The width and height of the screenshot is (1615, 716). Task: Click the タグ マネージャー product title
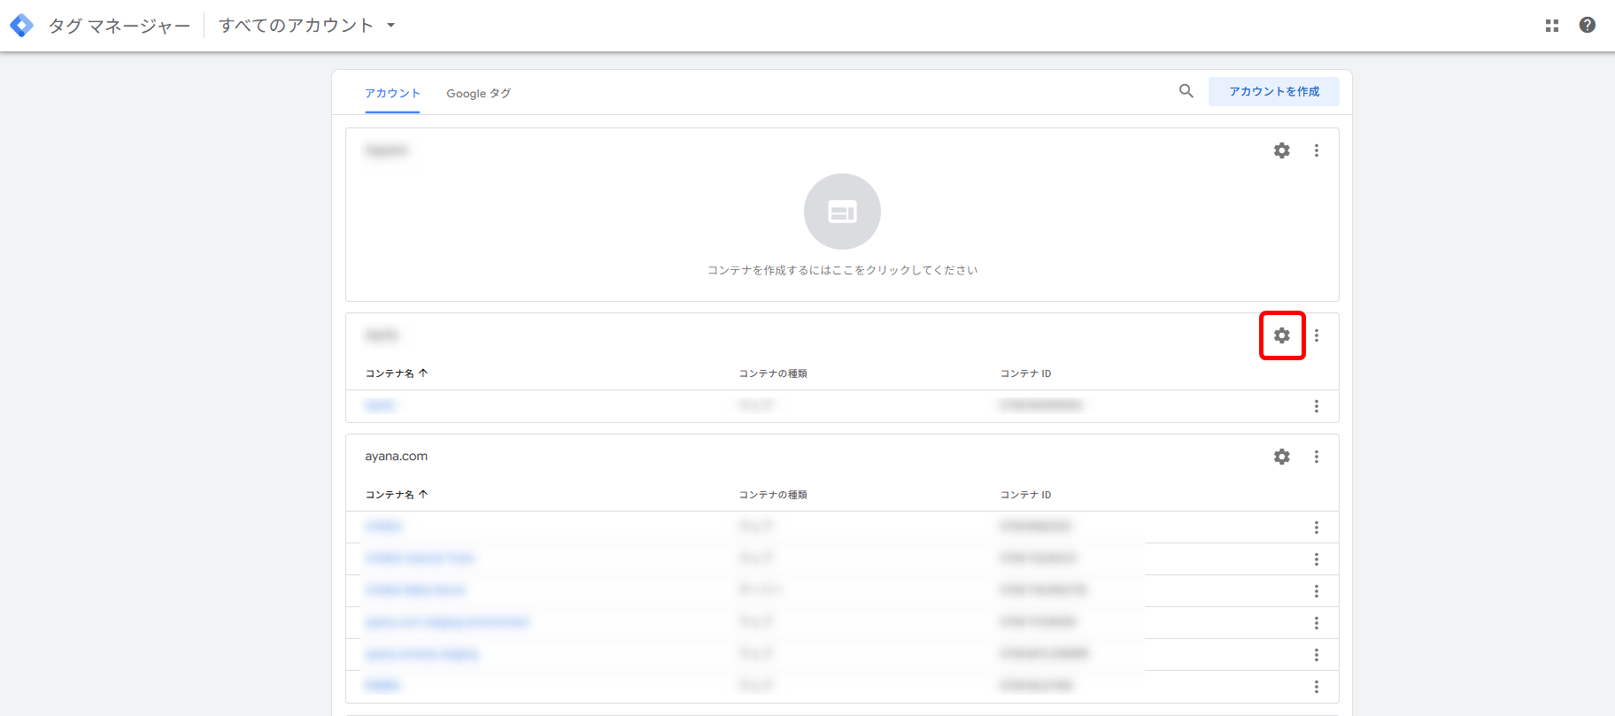click(x=120, y=26)
